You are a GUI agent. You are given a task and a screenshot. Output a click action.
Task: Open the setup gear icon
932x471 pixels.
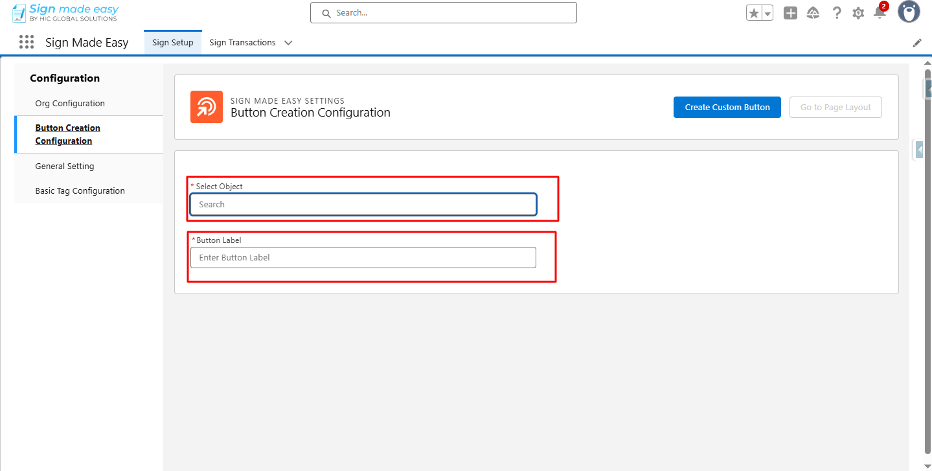click(x=858, y=13)
